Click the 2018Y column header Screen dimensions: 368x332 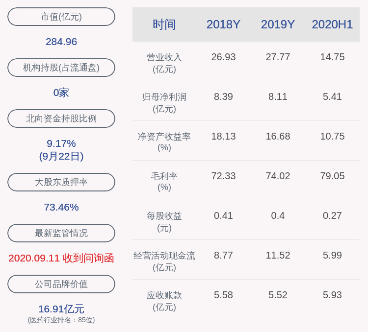point(223,24)
